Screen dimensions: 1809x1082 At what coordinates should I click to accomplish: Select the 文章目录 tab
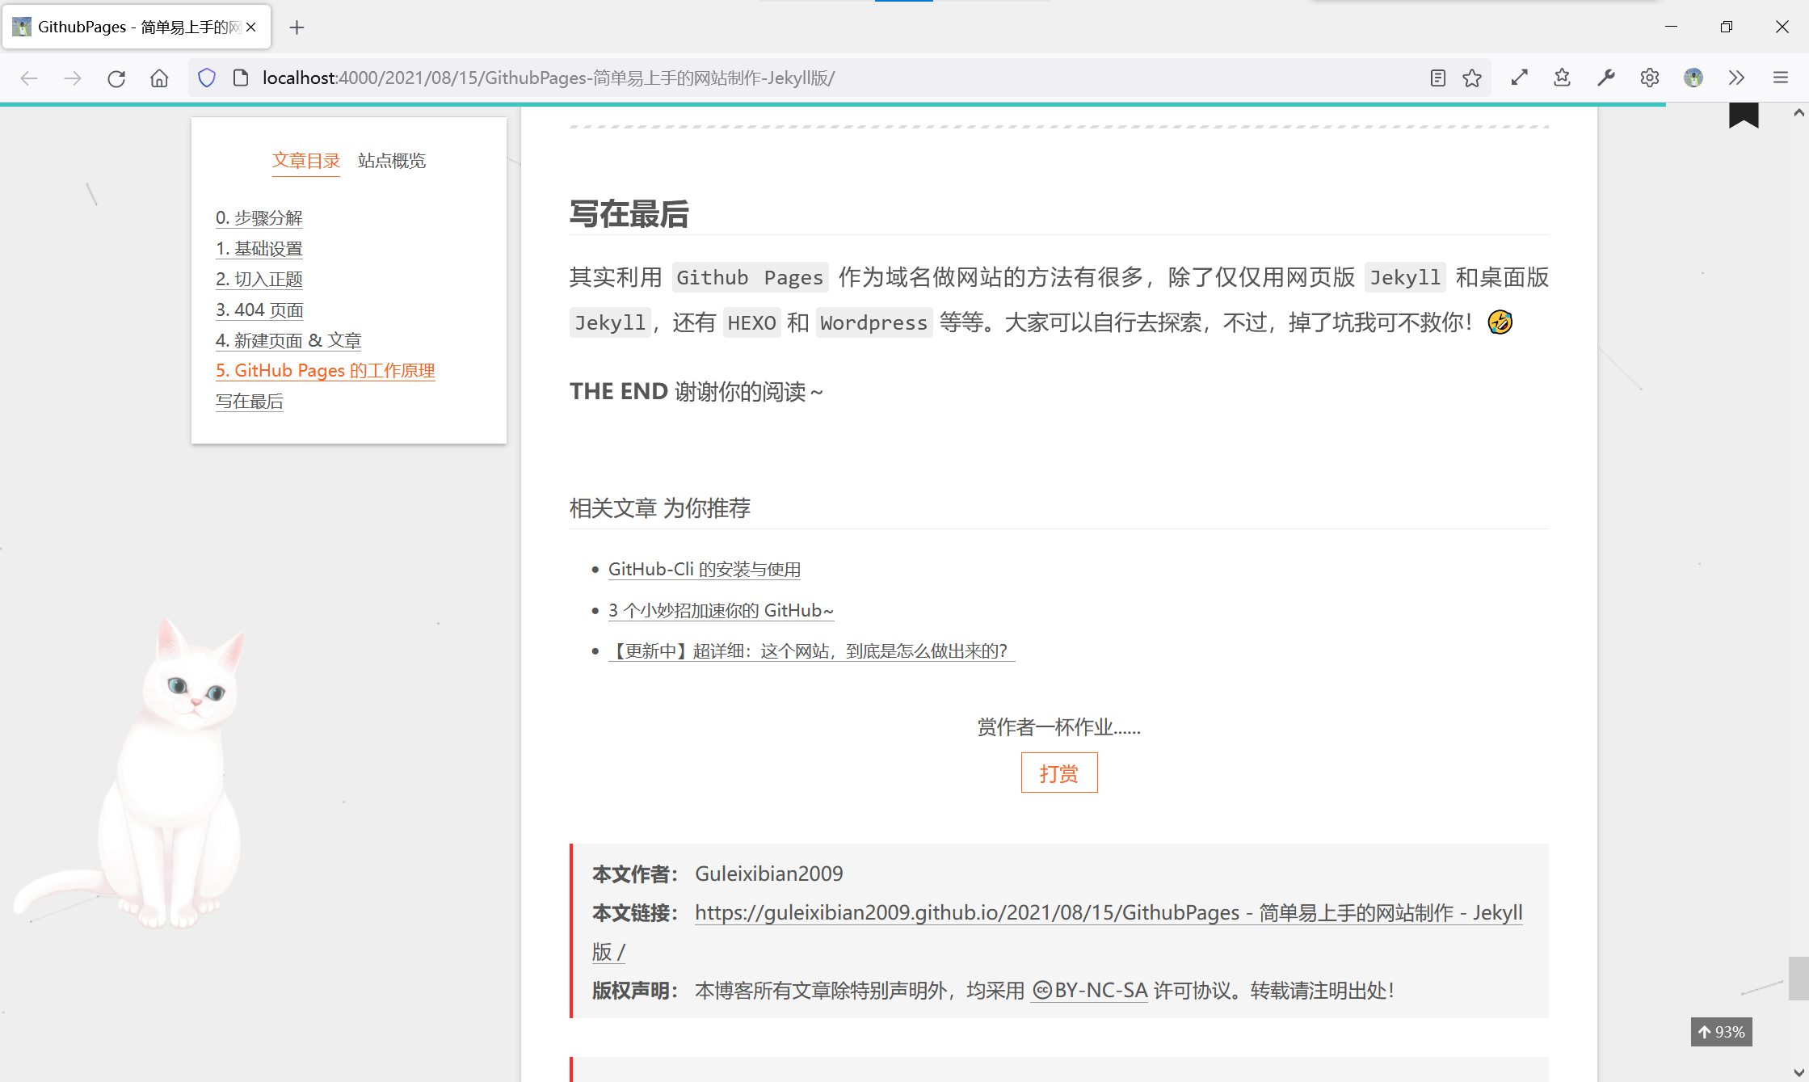point(306,161)
